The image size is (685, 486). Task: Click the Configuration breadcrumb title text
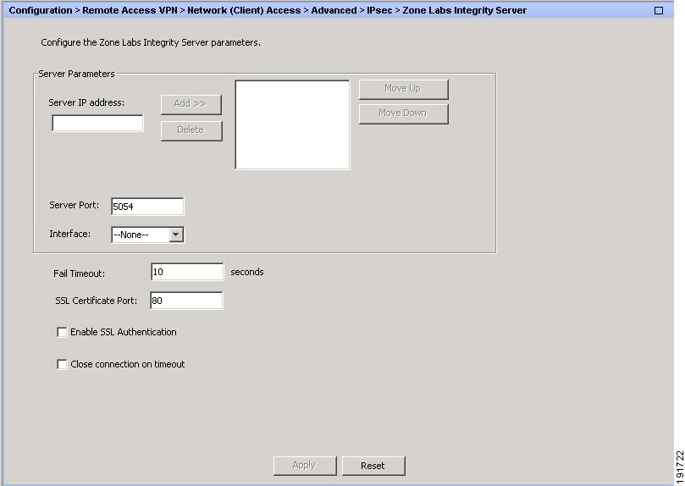coord(268,10)
